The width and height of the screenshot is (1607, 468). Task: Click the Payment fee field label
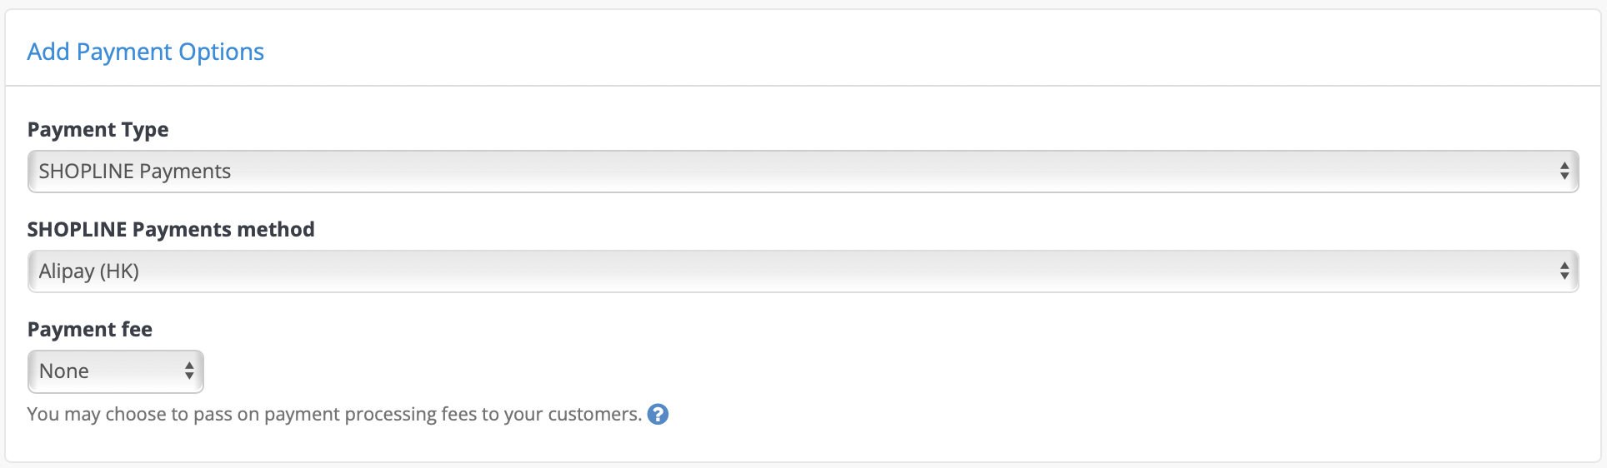point(90,330)
